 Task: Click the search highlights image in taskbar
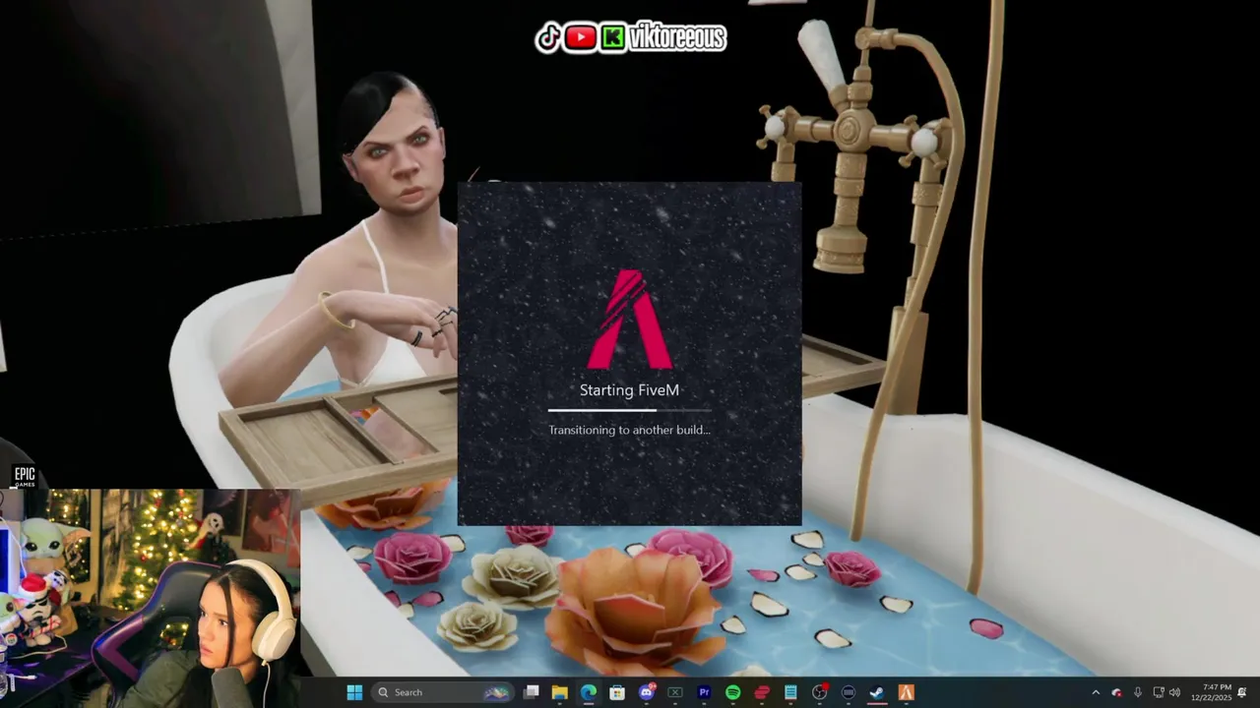[497, 692]
